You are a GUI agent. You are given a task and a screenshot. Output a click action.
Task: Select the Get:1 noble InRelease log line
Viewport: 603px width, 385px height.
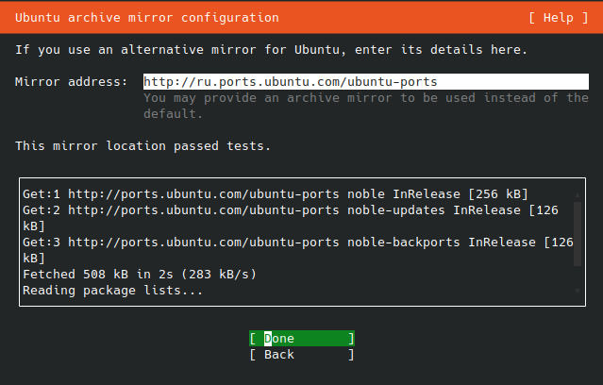click(x=276, y=193)
